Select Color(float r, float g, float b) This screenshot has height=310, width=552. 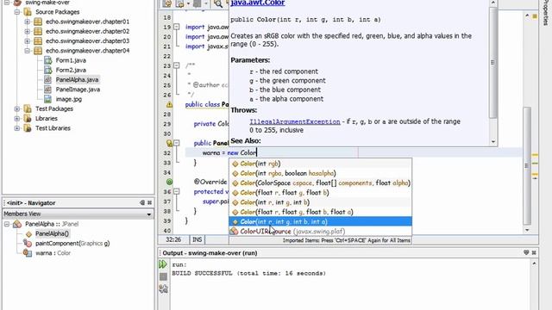[x=320, y=193]
